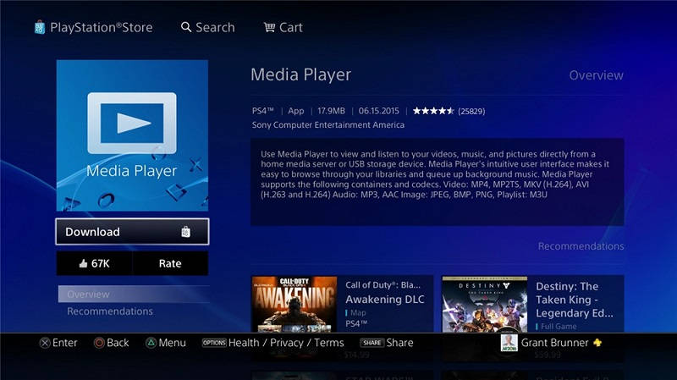This screenshot has width=677, height=380.
Task: Open the Destiny Taken King thumbnail
Action: point(484,304)
